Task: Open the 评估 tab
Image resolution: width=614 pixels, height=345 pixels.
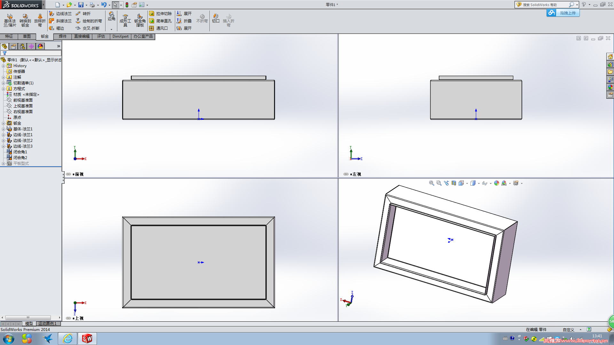Action: pyautogui.click(x=101, y=36)
